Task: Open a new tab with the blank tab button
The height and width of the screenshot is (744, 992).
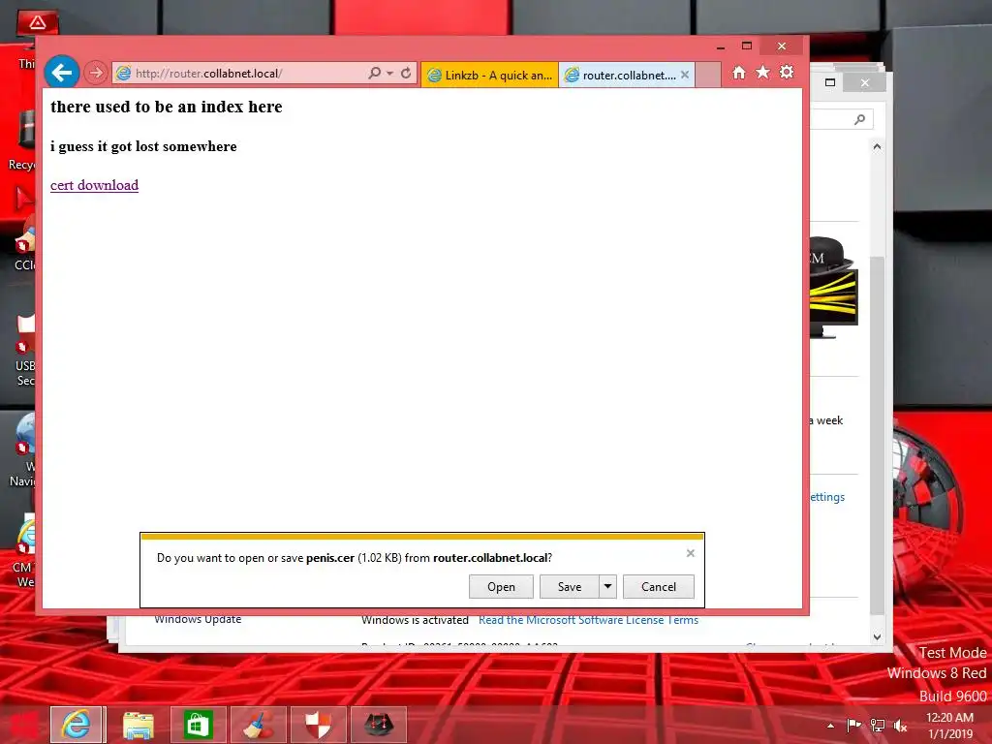Action: click(x=708, y=75)
